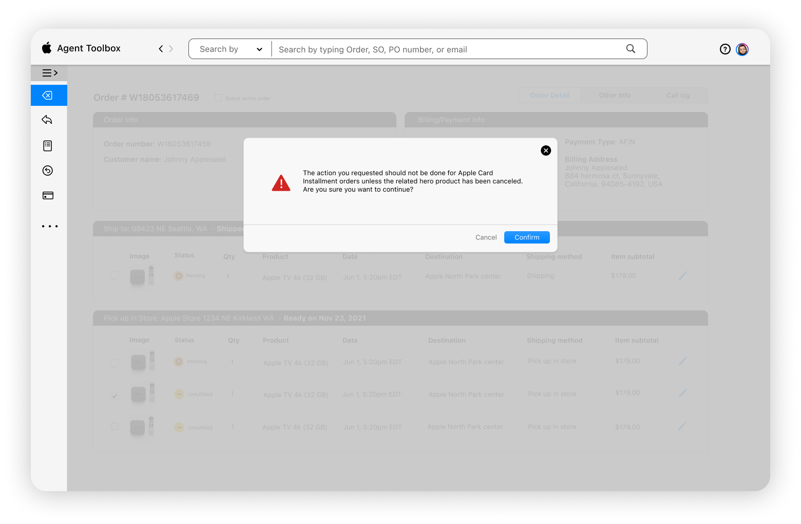Switch to the Order Detail tab

coord(549,96)
